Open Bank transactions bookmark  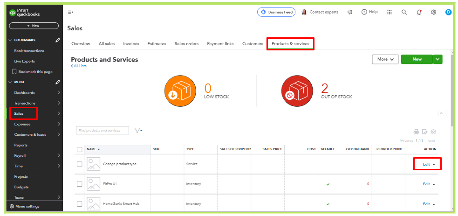click(29, 51)
